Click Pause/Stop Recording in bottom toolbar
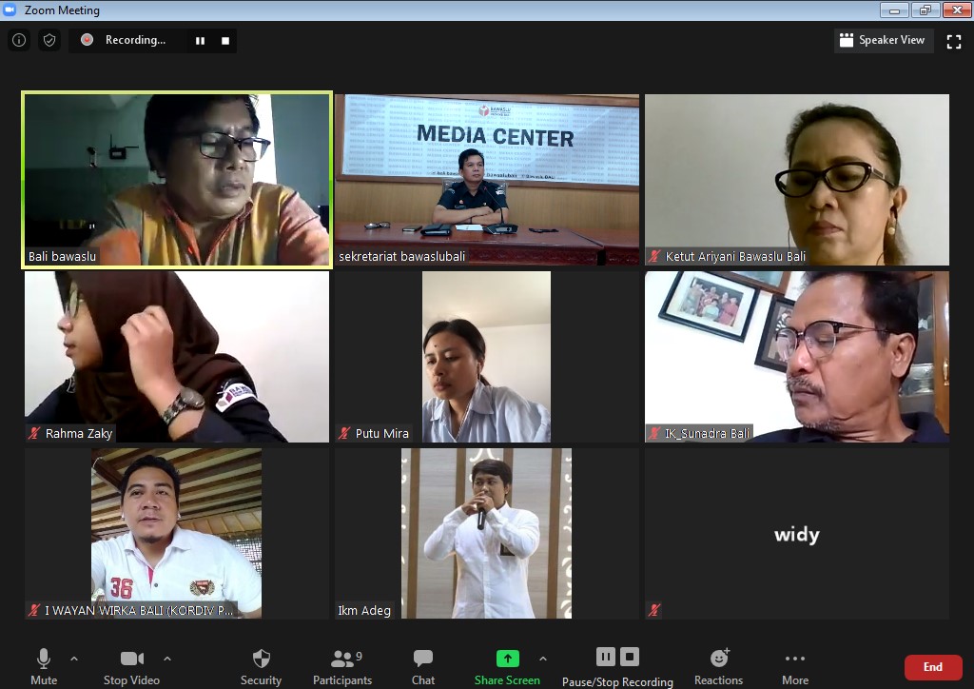This screenshot has height=689, width=974. coord(617,665)
